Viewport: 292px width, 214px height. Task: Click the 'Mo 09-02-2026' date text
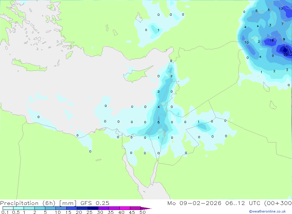tap(194, 203)
